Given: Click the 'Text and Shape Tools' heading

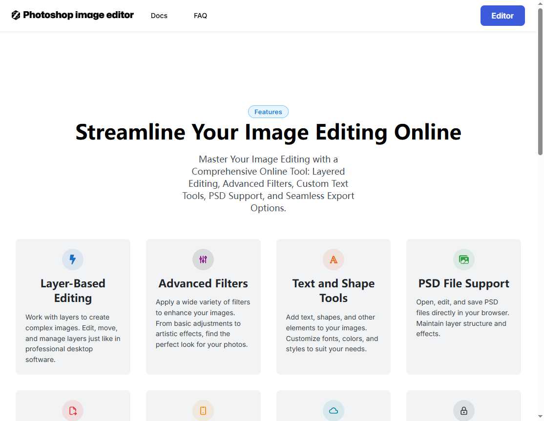Looking at the screenshot, I should (x=333, y=290).
